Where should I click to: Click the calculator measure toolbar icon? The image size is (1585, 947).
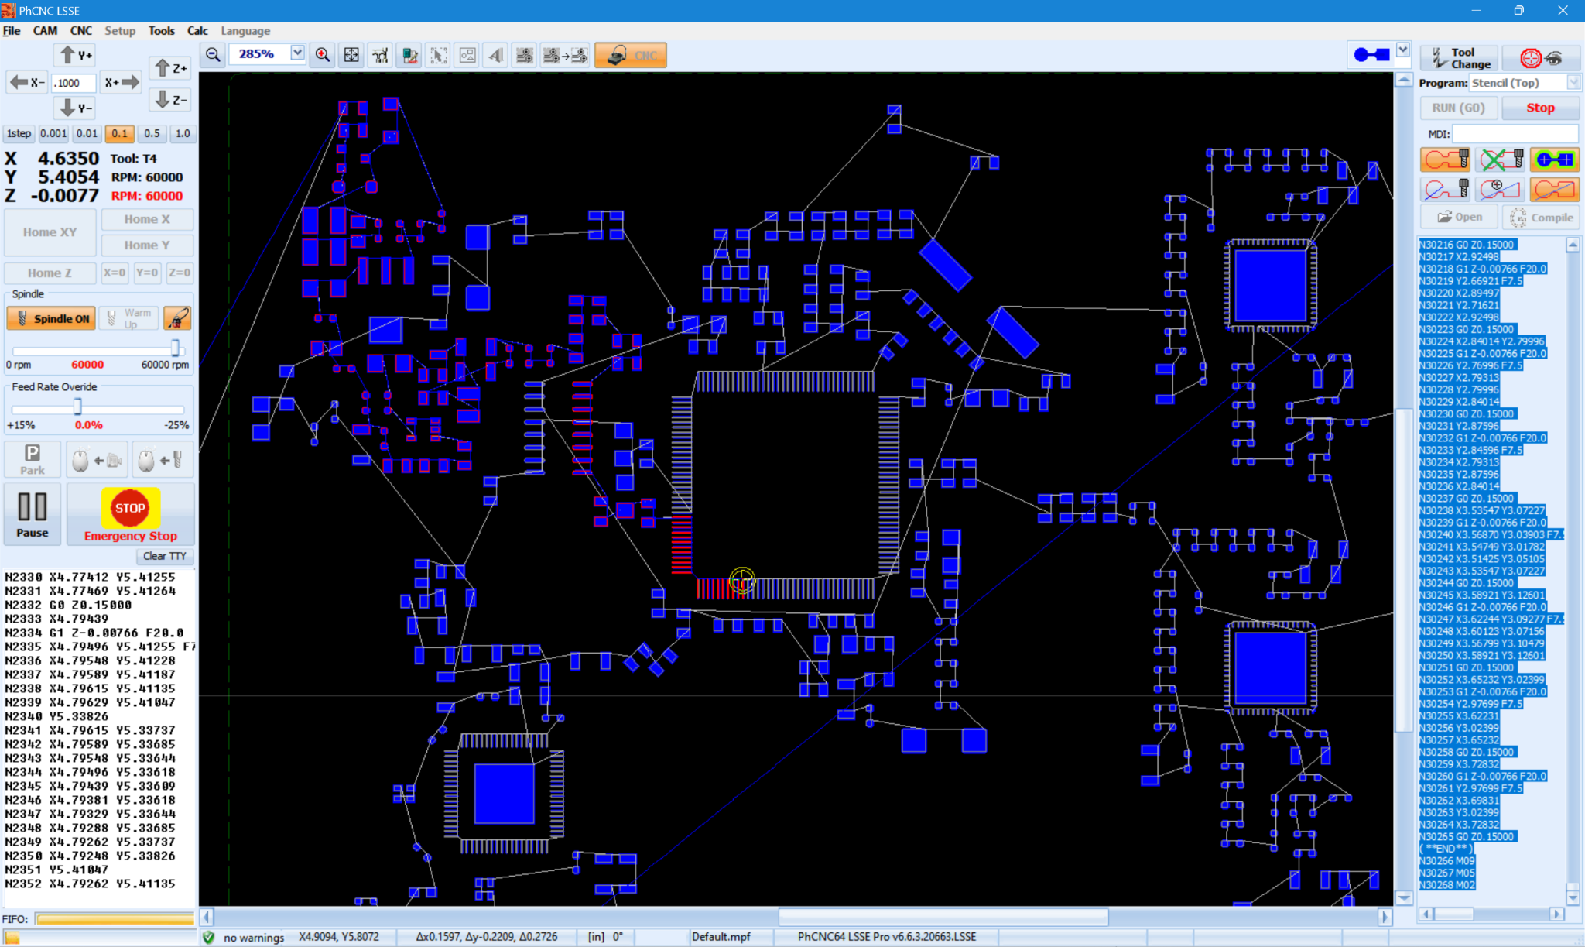point(410,55)
